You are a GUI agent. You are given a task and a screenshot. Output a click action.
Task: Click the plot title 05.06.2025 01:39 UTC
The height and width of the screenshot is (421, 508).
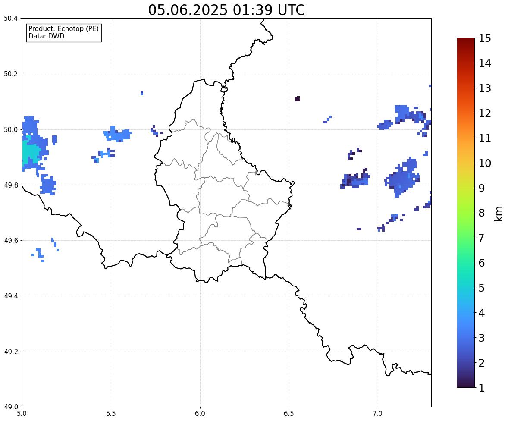tap(226, 10)
